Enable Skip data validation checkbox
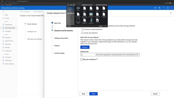 [x=81, y=59]
